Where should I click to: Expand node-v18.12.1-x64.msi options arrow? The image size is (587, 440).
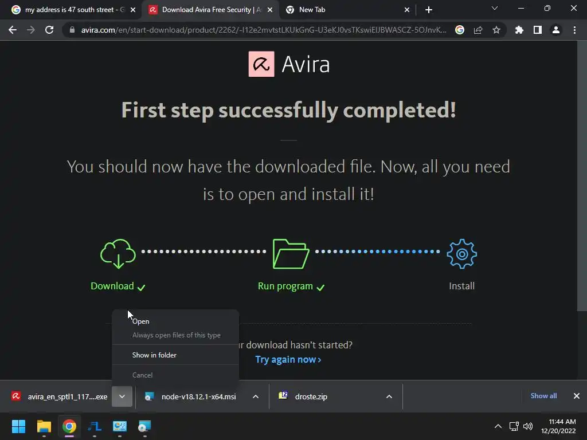pos(256,396)
